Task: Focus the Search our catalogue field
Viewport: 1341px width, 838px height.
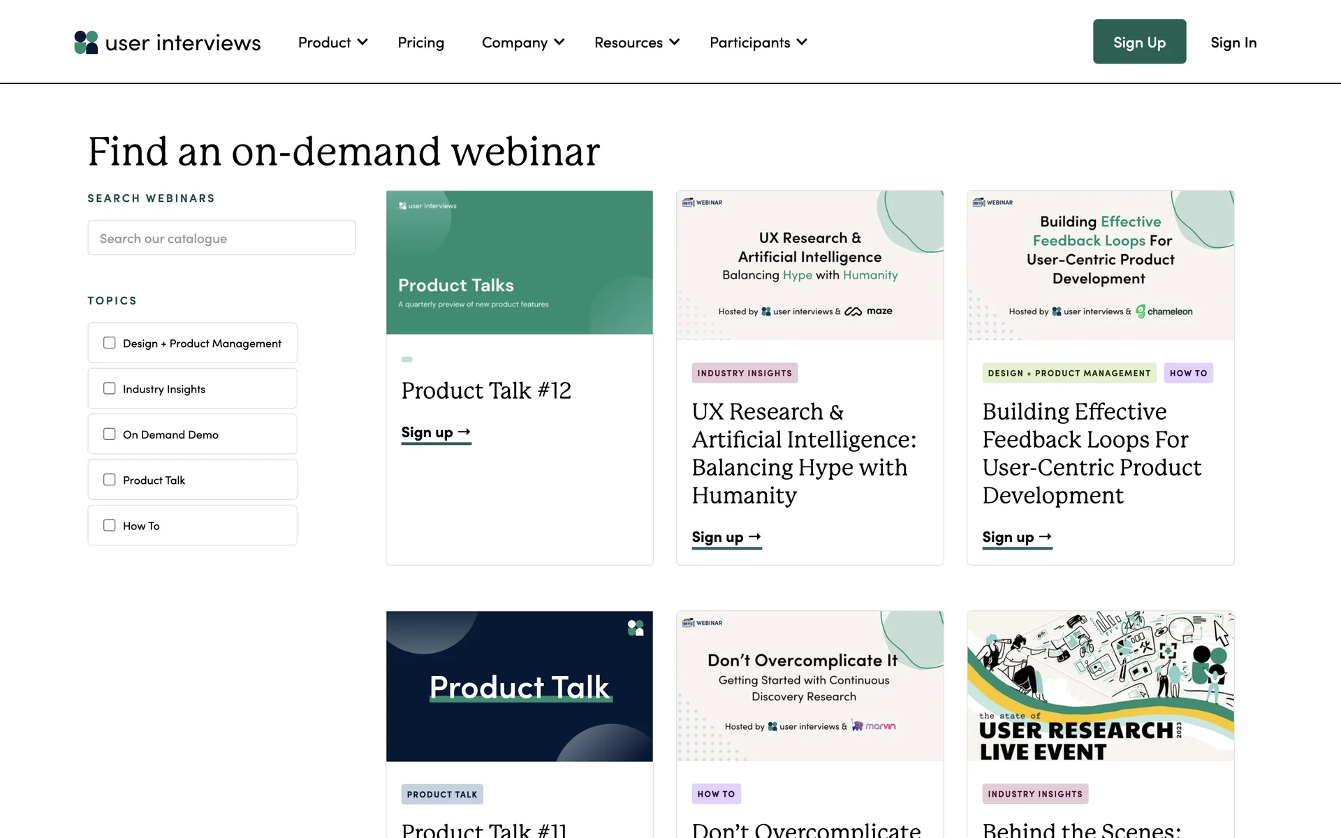Action: pyautogui.click(x=221, y=238)
